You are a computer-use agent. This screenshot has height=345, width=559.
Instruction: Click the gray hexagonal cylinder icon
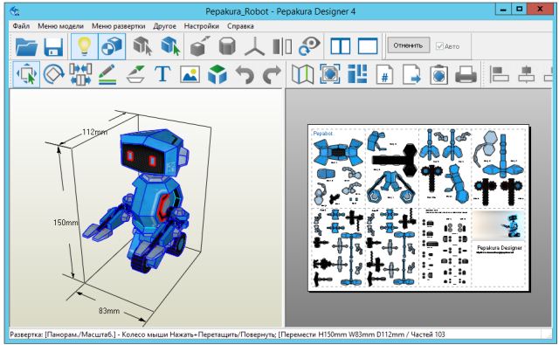click(227, 46)
